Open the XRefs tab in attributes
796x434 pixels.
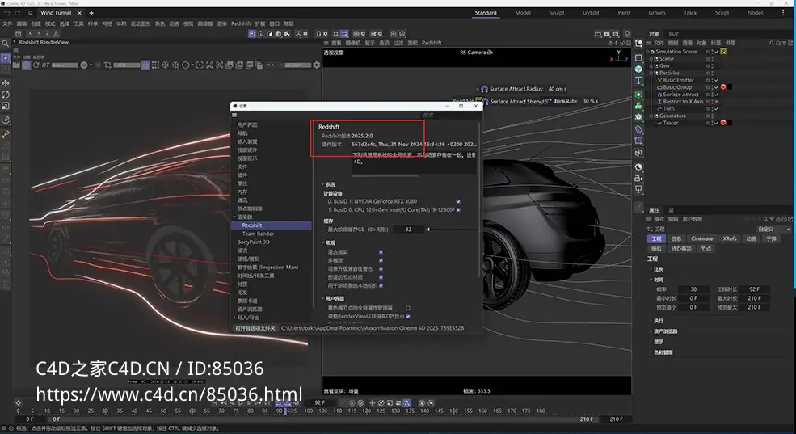pos(730,238)
